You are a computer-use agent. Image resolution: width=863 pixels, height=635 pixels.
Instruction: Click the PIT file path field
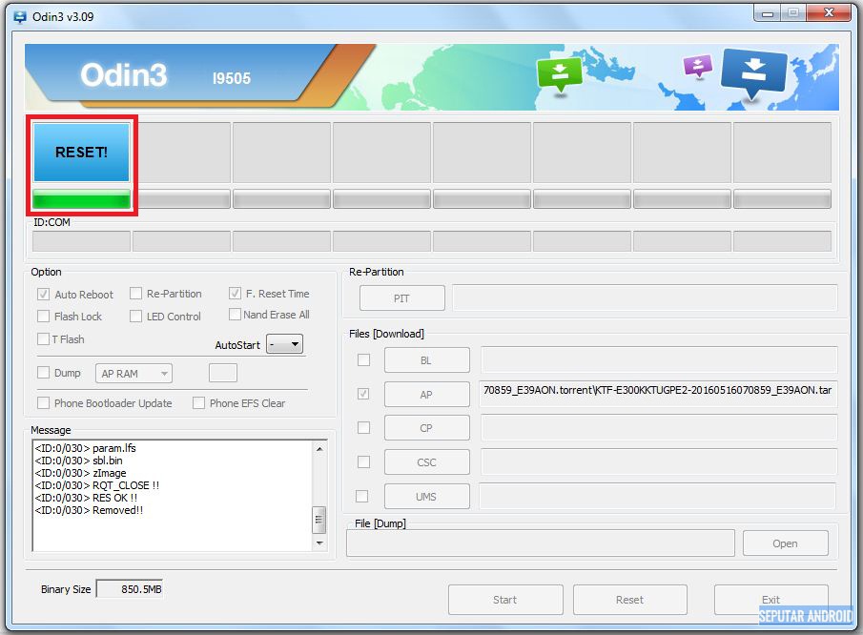(645, 298)
